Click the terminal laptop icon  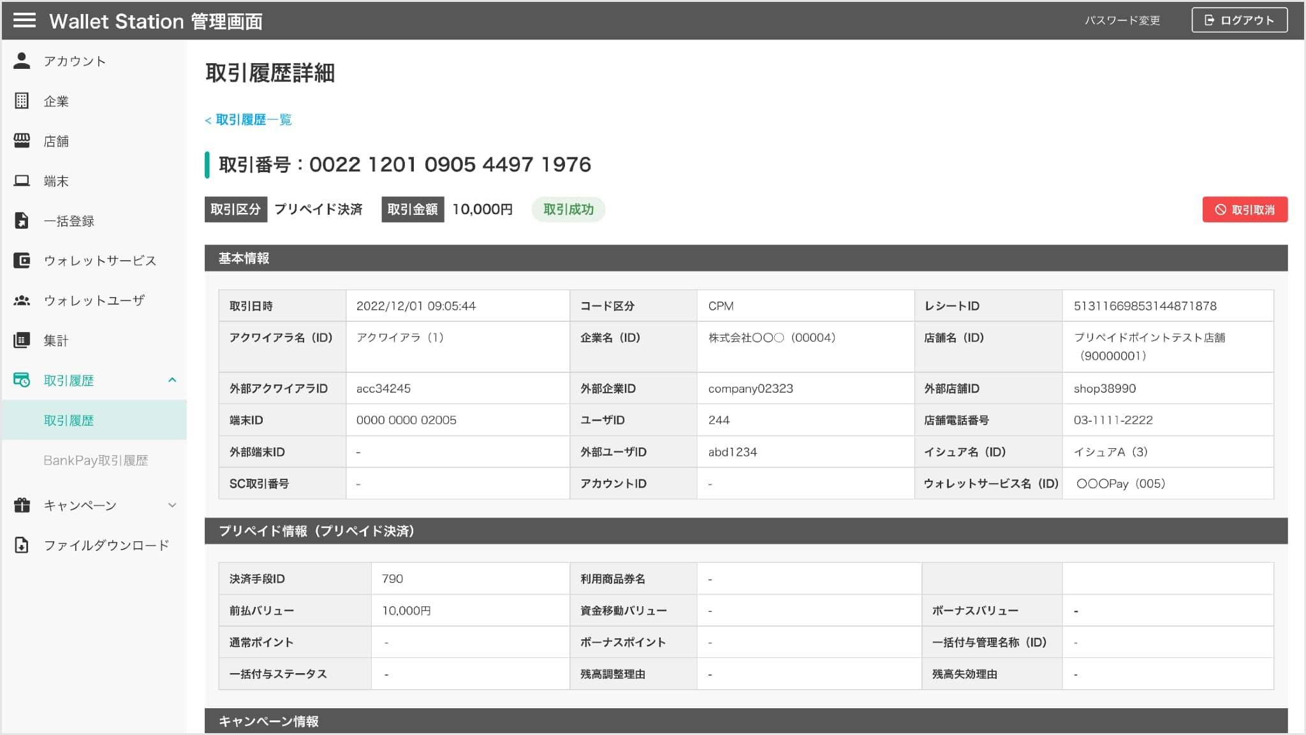22,181
